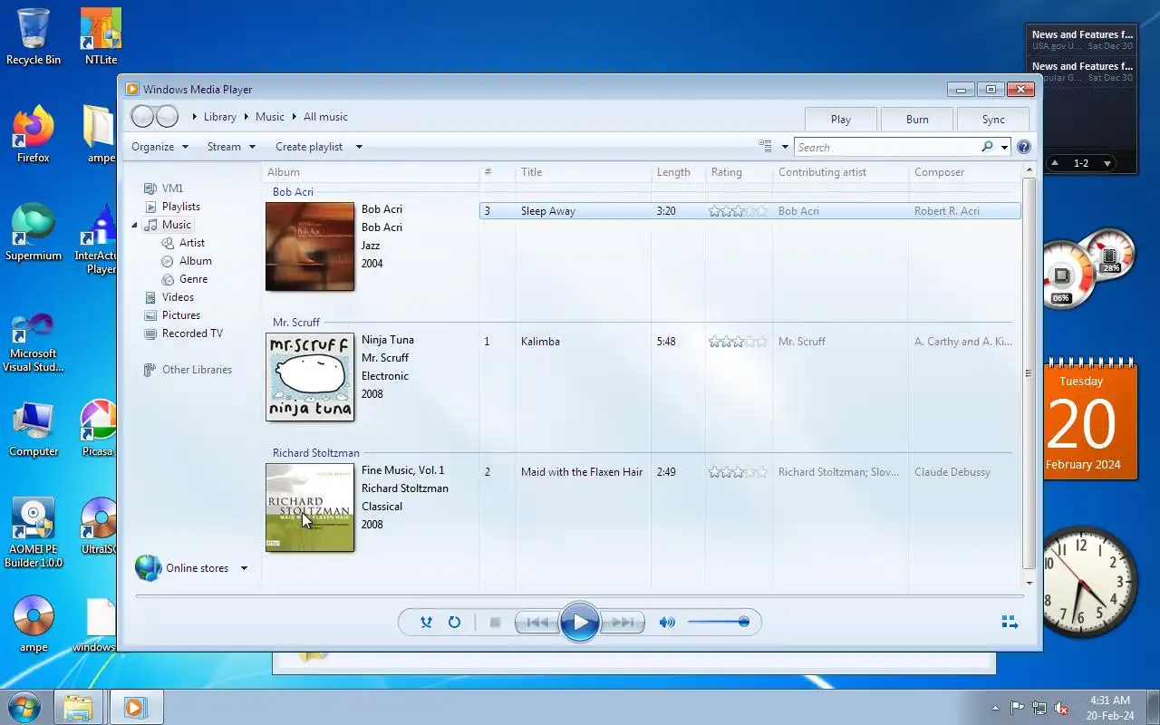Click in the library Search box
Screen dimensions: 1160x725
pos(886,147)
